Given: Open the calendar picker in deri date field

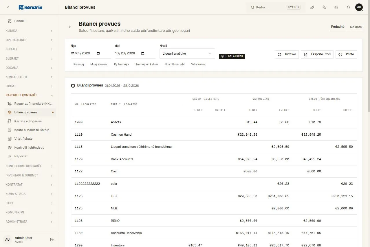Looking at the screenshot, I should click(142, 53).
